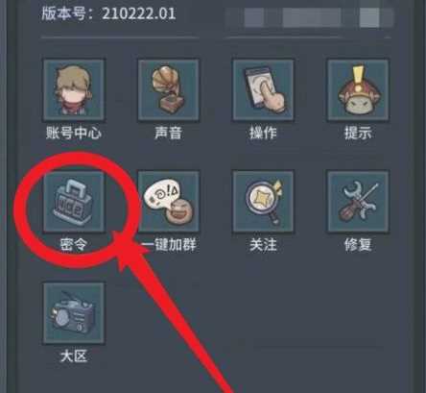Open 密令 via the combination lock icon
This screenshot has width=426, height=393.
click(74, 201)
